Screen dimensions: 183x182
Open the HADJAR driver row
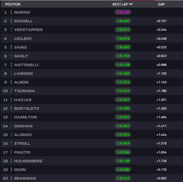[x=92, y=100]
